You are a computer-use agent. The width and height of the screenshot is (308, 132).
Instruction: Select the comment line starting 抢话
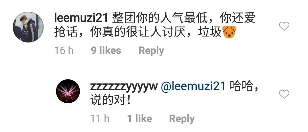[145, 32]
